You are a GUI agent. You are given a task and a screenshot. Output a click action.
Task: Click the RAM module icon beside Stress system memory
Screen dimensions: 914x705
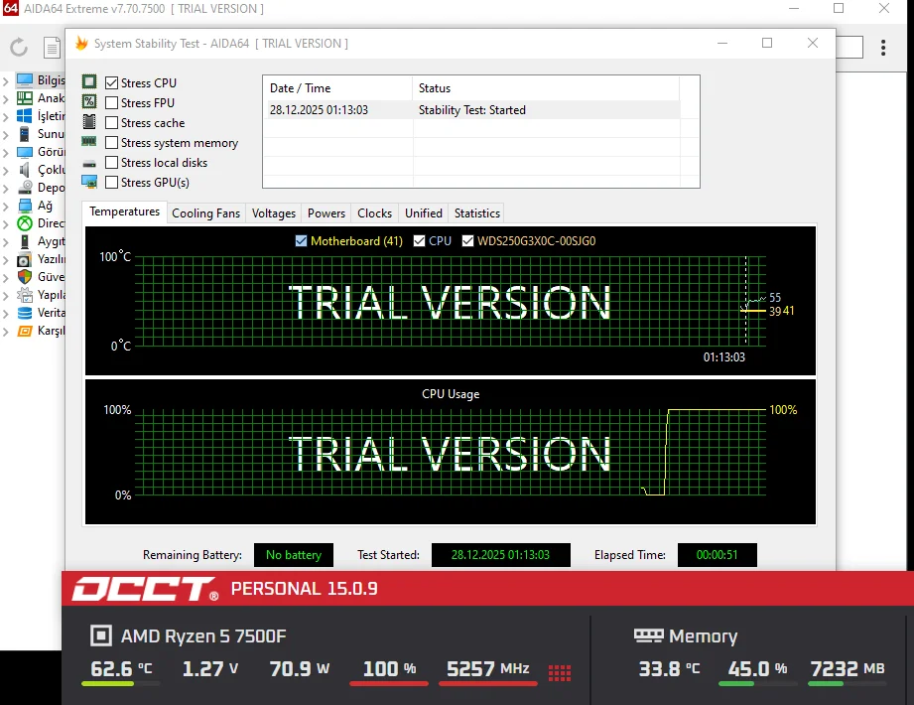click(x=89, y=141)
